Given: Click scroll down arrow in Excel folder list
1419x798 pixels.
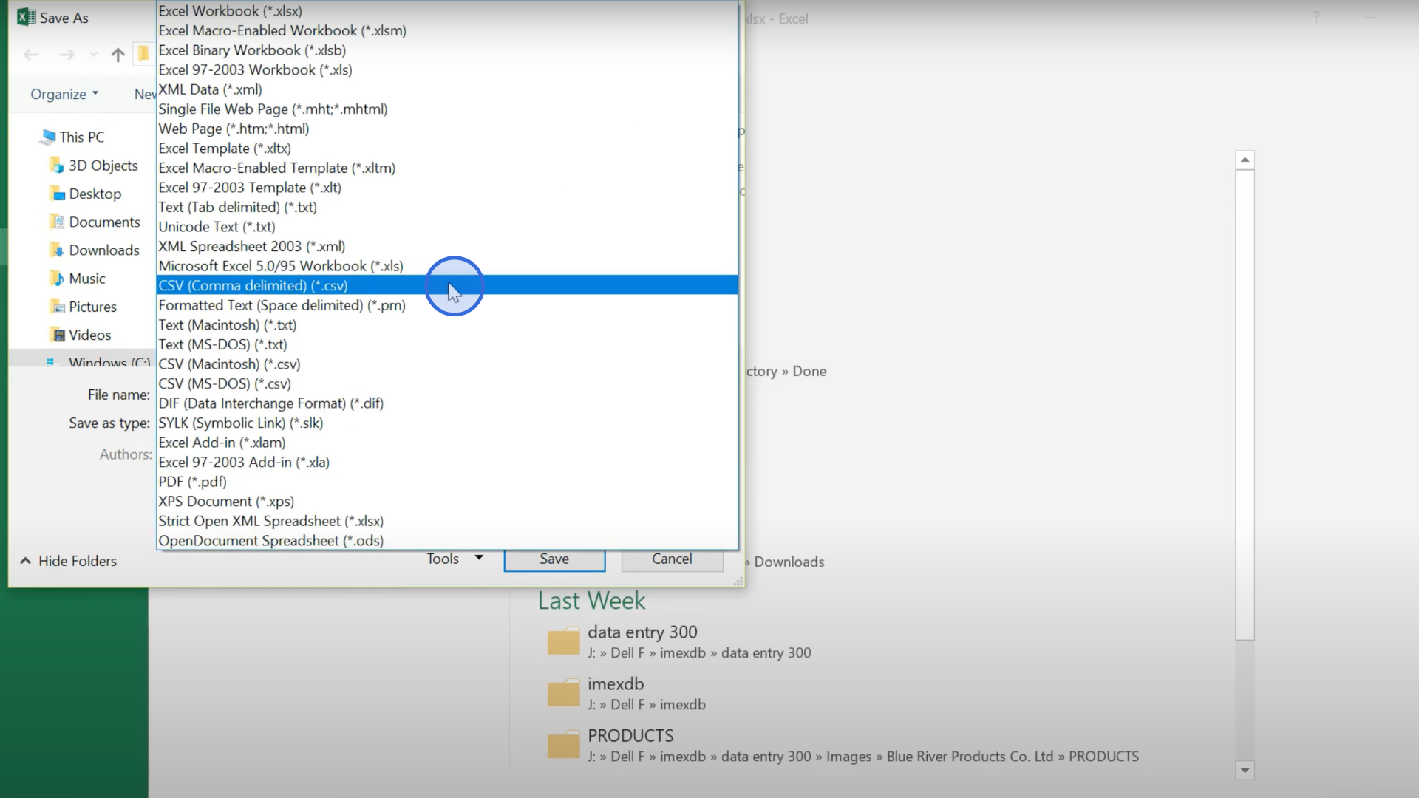Looking at the screenshot, I should (x=1245, y=771).
